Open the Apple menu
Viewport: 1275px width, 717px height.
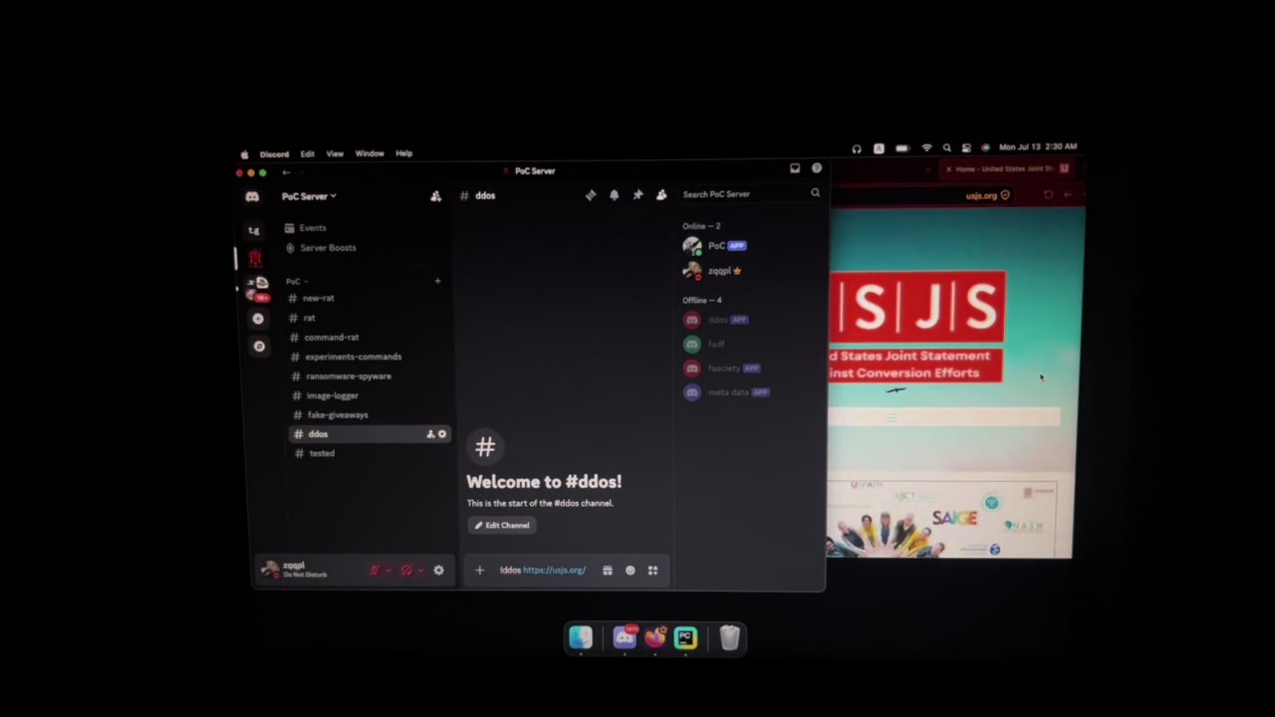244,154
